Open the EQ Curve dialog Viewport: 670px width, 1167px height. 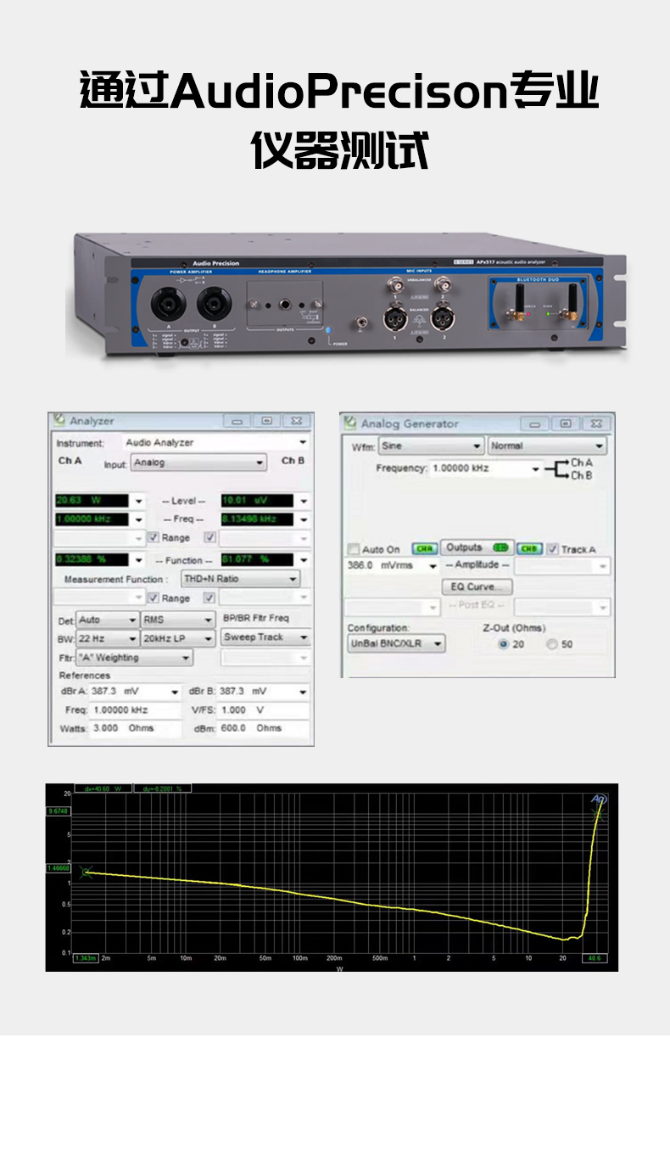pos(477,586)
